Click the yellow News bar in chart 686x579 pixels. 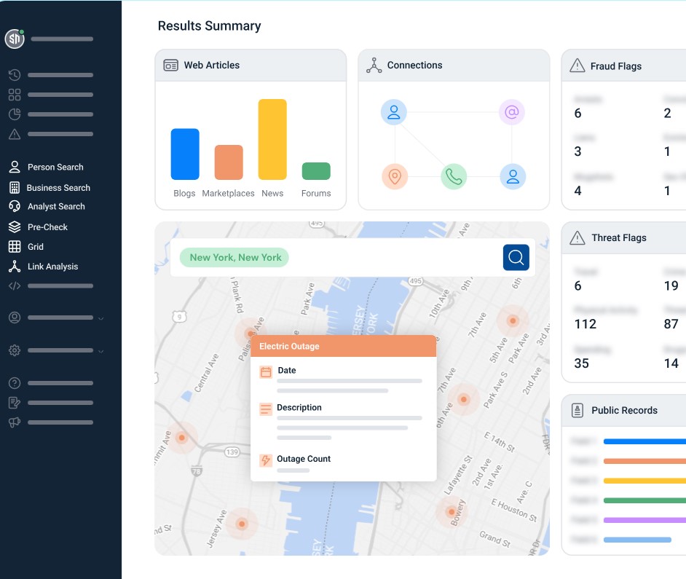(x=272, y=139)
